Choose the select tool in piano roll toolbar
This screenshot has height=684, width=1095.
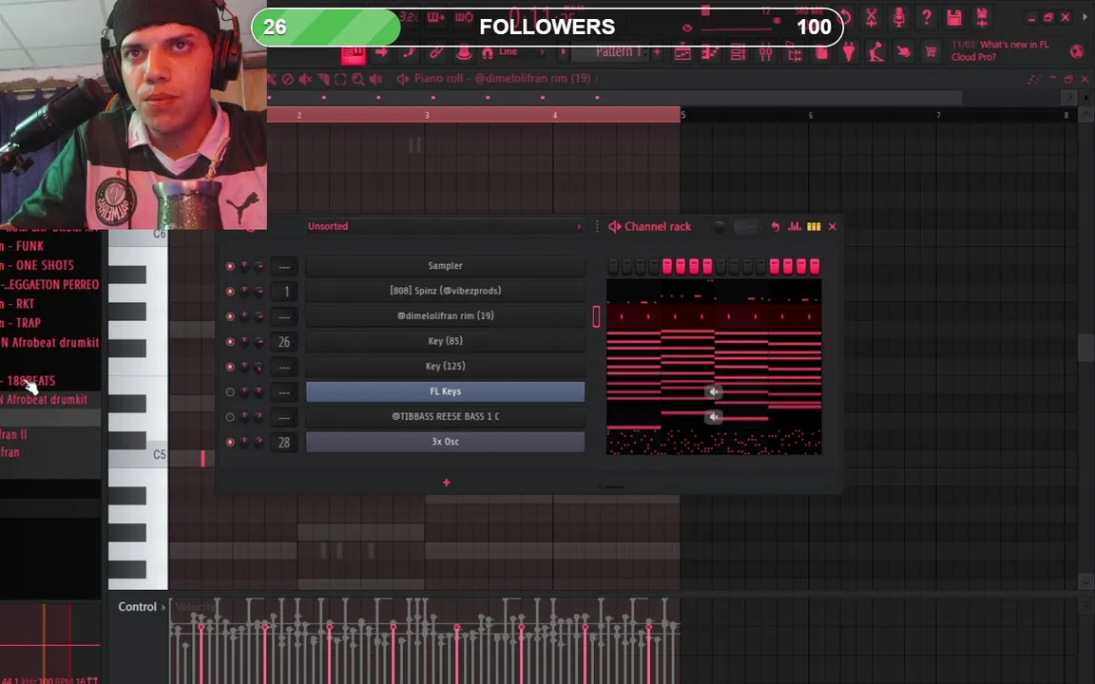pos(340,79)
